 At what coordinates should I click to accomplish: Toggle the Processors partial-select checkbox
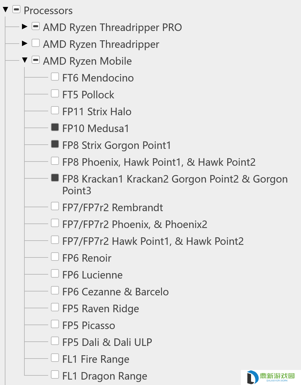[x=16, y=9]
